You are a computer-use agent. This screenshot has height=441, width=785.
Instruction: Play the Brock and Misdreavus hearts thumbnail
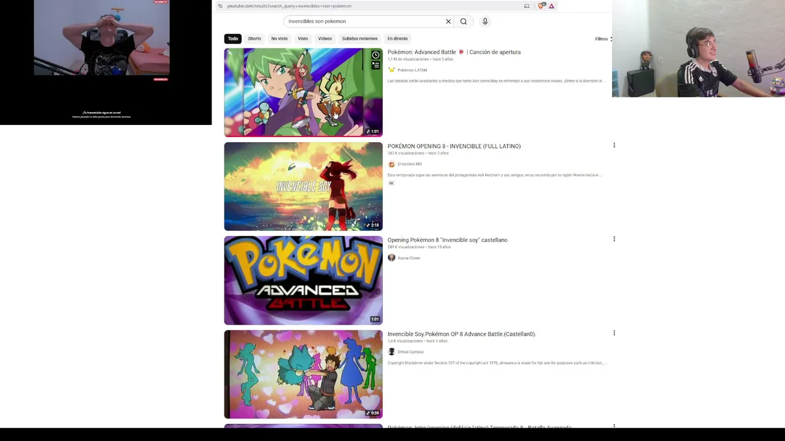click(x=303, y=374)
